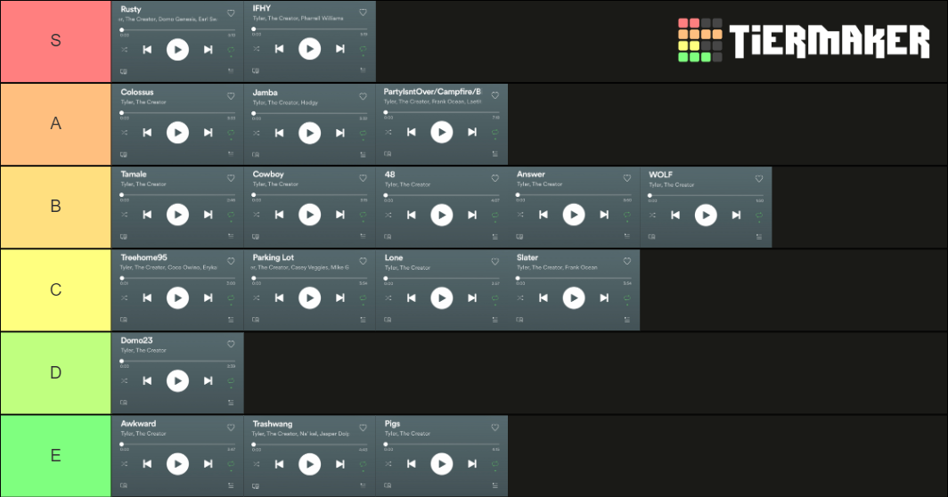The height and width of the screenshot is (497, 948).
Task: Toggle repeat on the Pigs card
Action: tap(495, 465)
